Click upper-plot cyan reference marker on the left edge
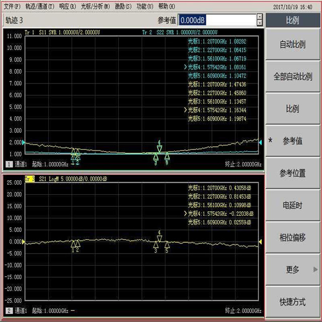 pyautogui.click(x=24, y=142)
